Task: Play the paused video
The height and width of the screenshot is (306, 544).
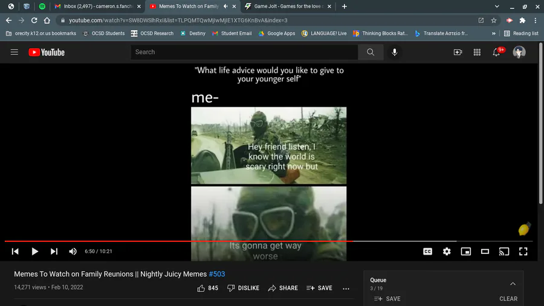Action: 34,251
